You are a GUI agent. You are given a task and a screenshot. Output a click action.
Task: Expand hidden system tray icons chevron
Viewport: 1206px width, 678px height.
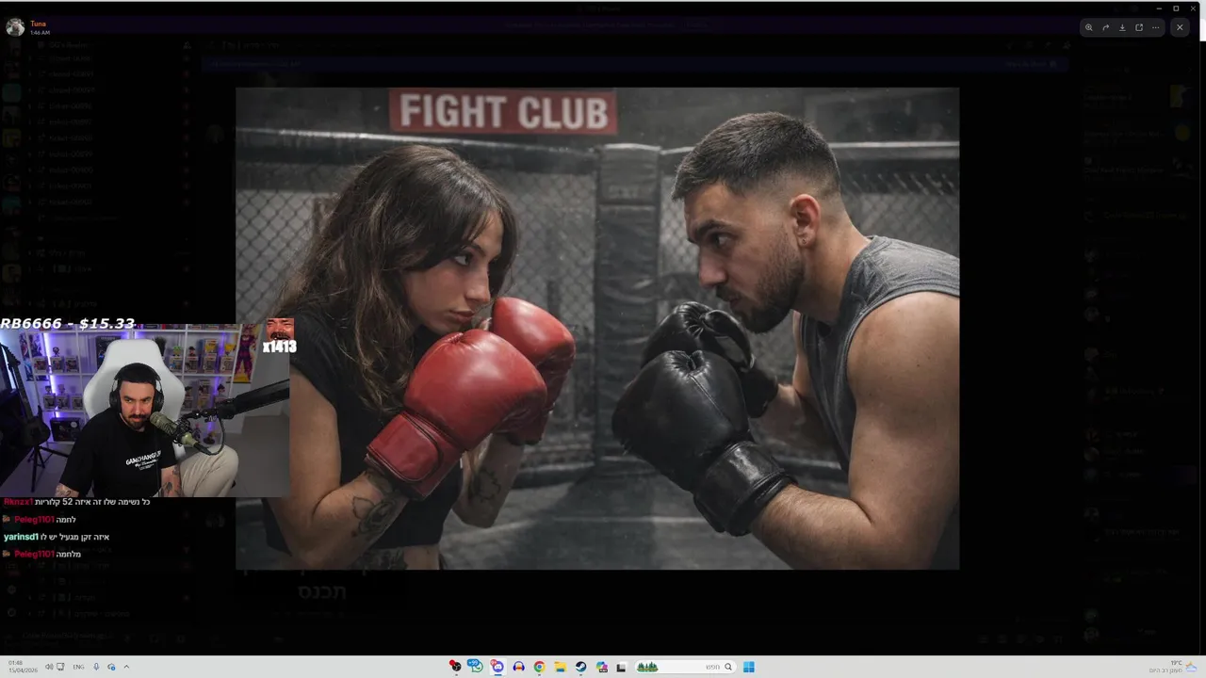coord(126,667)
